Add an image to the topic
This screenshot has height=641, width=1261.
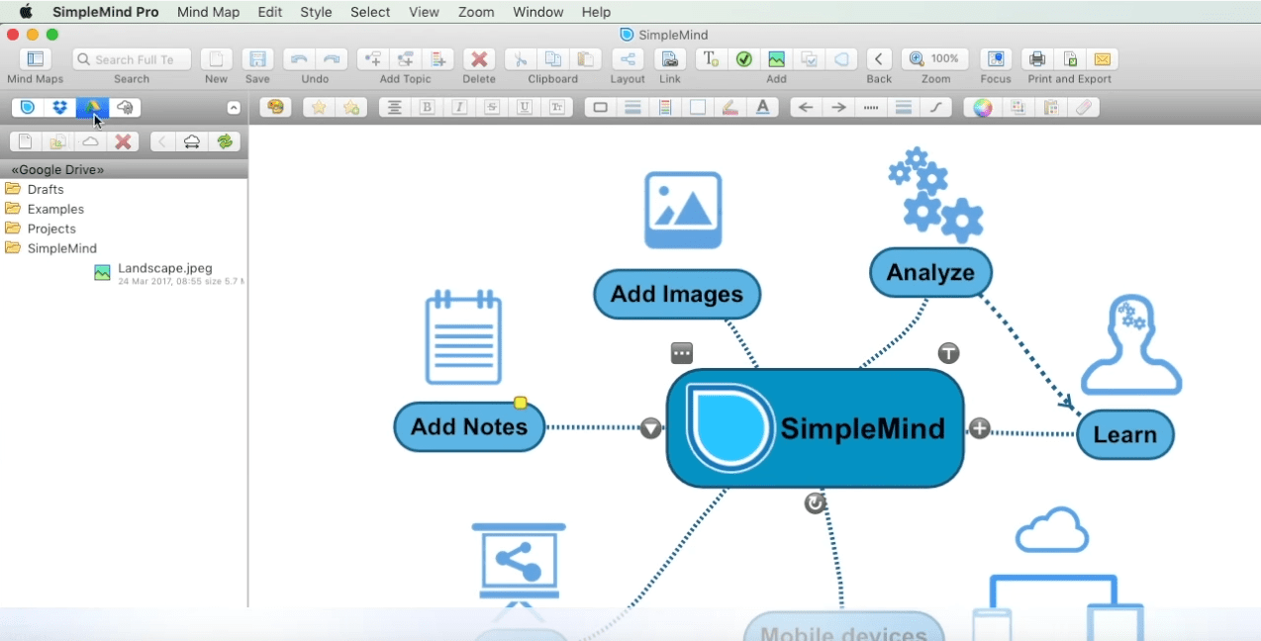pyautogui.click(x=776, y=59)
